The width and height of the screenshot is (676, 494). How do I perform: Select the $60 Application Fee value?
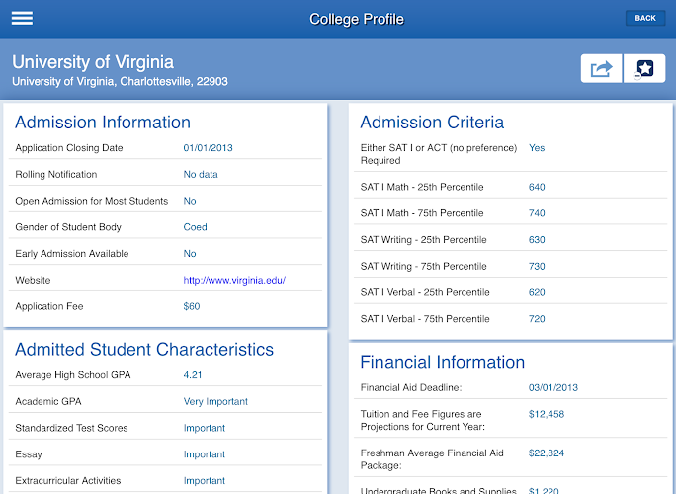[x=192, y=306]
